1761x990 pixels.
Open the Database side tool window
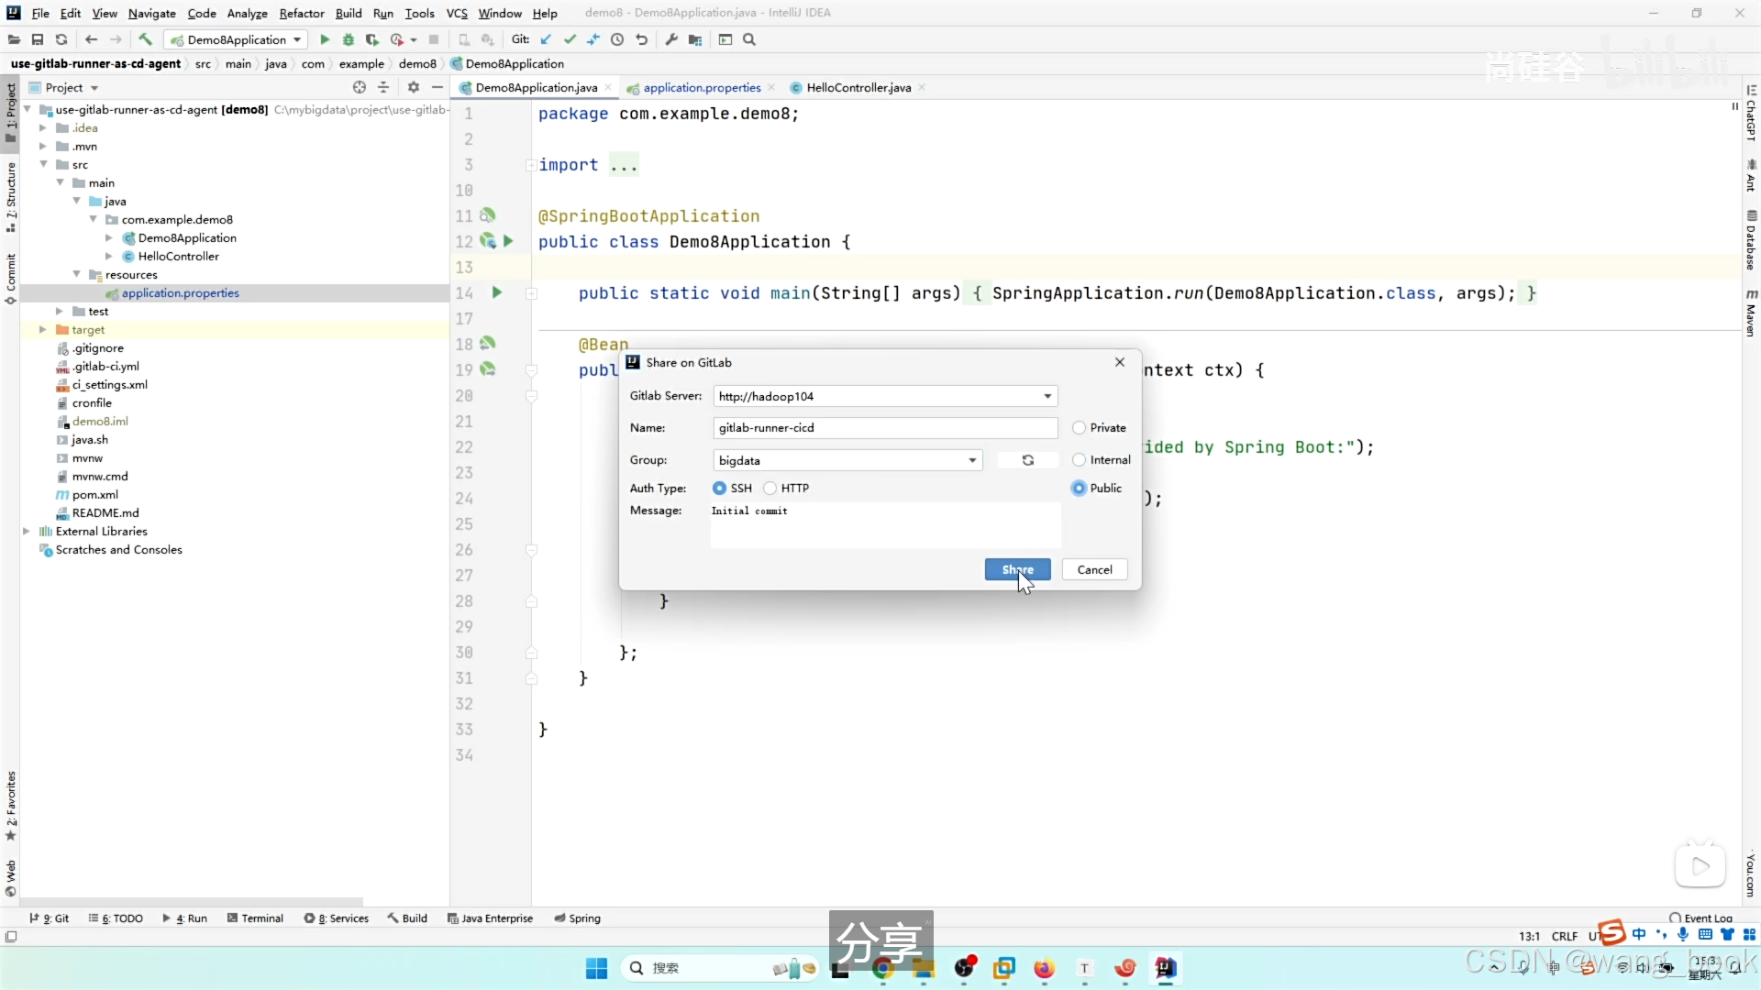tap(1751, 240)
